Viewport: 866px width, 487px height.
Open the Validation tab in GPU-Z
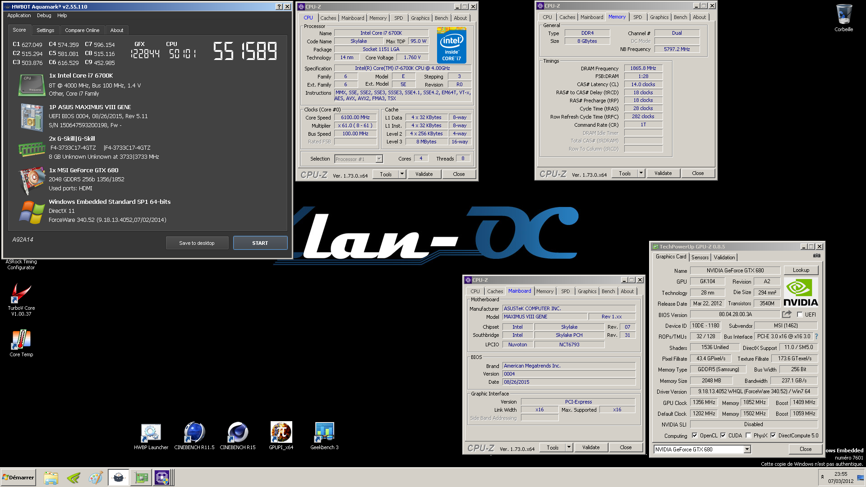coord(724,257)
